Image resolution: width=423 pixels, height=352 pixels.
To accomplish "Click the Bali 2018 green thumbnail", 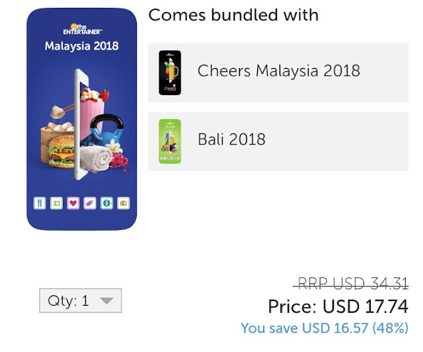I will (170, 141).
